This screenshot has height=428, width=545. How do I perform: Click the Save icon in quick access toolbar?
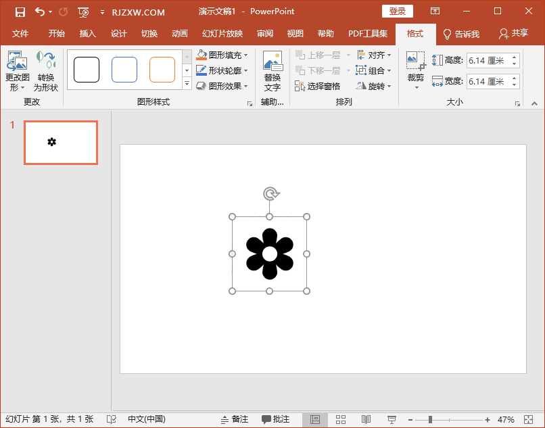pos(20,11)
